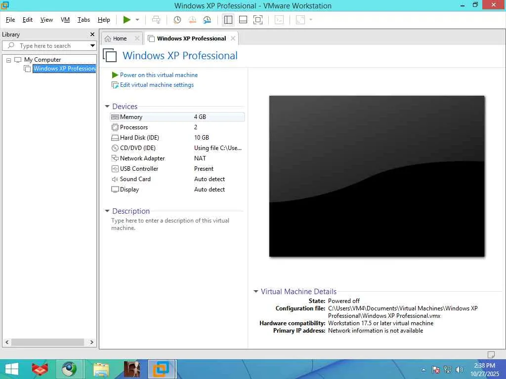Open the Library search filter dropdown
The height and width of the screenshot is (379, 506).
[x=92, y=46]
